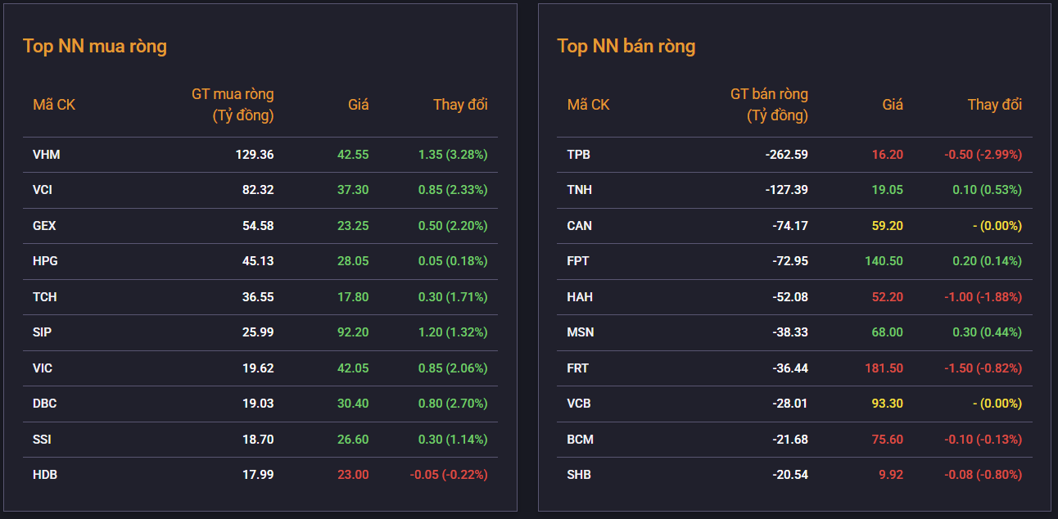
Task: Open the CAN ticker
Action: click(580, 226)
